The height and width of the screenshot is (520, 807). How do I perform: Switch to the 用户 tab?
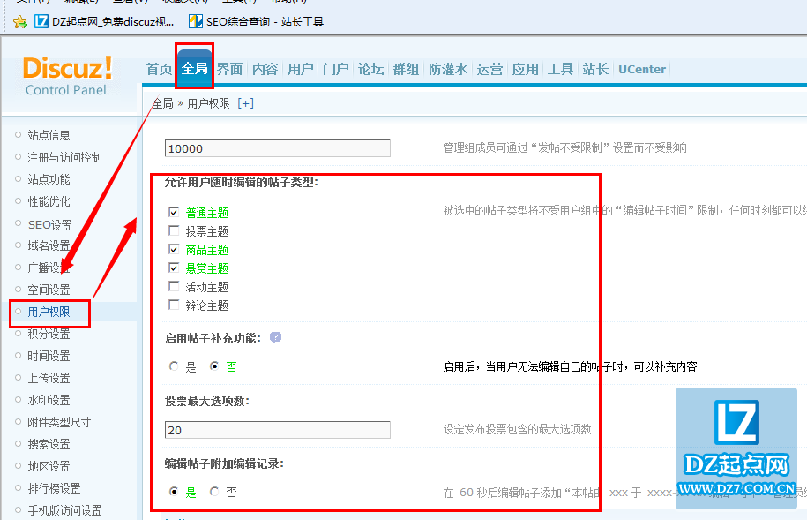coord(301,69)
